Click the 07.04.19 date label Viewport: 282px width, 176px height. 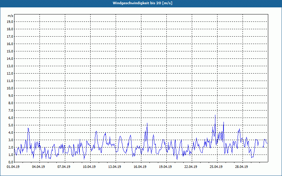[x=64, y=166]
